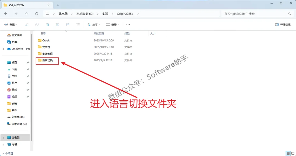Screen dimensions: 296x156
Task: Switch to large thumbnails view icon
Action: pyautogui.click(x=293, y=153)
